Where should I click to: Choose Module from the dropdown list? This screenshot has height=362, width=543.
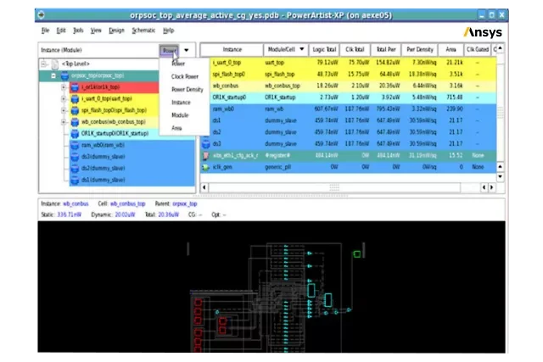[180, 115]
